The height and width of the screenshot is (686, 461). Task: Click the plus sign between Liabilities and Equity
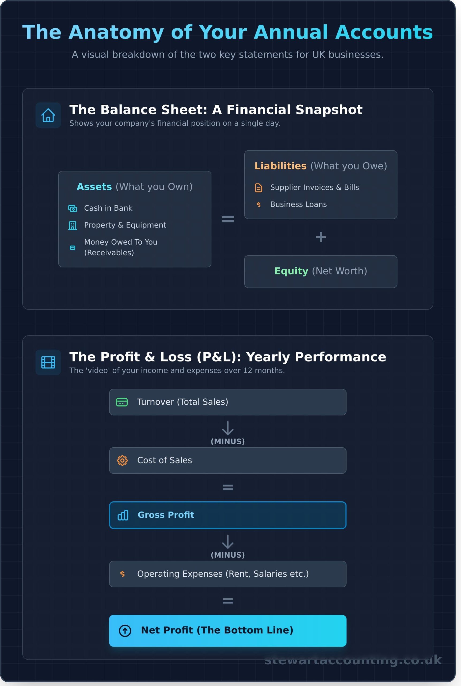pyautogui.click(x=321, y=237)
